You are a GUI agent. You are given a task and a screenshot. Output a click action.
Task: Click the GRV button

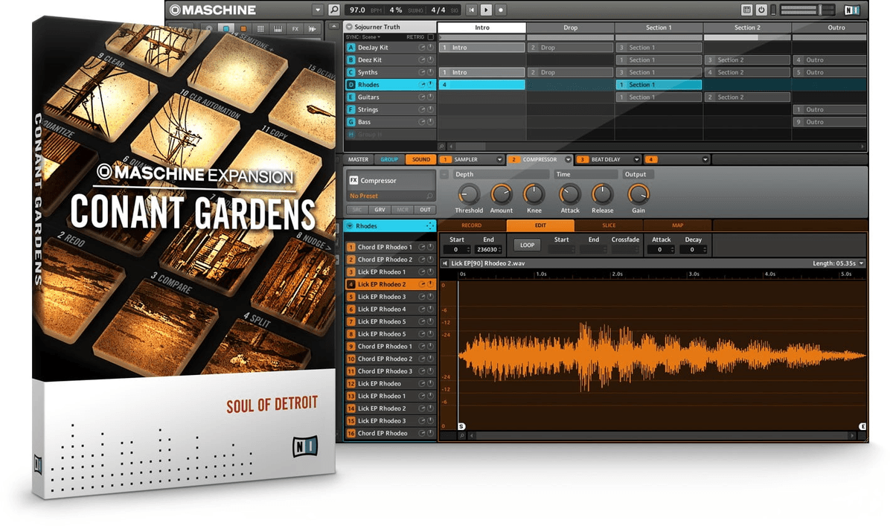point(380,210)
